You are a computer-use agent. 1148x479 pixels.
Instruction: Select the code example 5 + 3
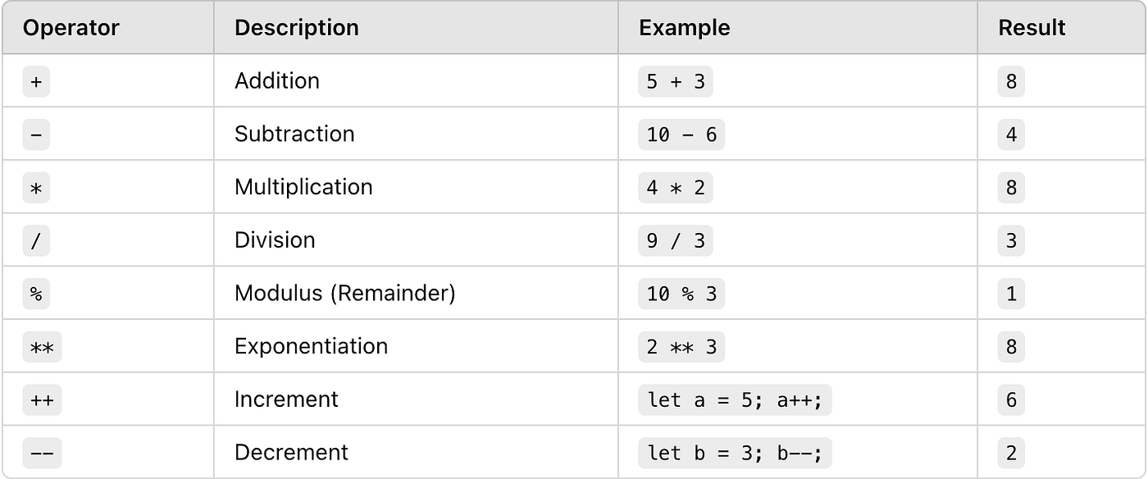click(676, 81)
